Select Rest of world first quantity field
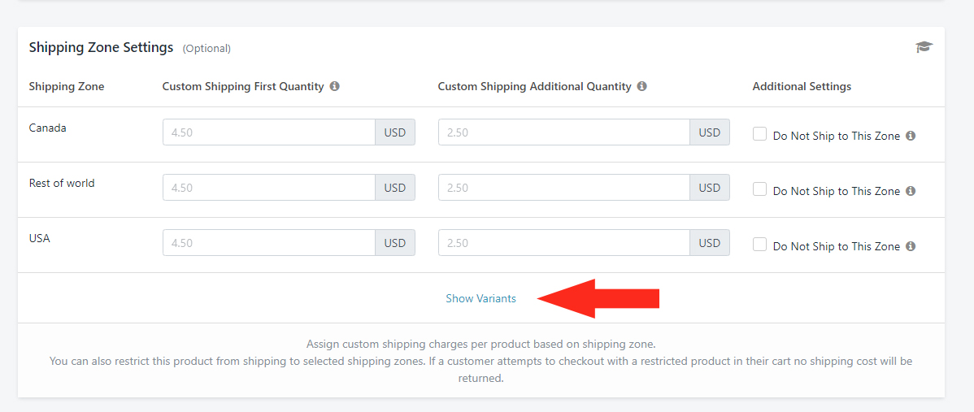 coord(269,188)
